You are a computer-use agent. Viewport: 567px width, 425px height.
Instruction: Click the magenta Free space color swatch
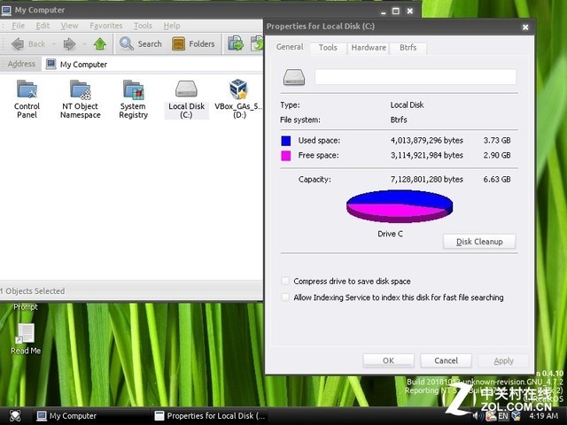pyautogui.click(x=285, y=156)
